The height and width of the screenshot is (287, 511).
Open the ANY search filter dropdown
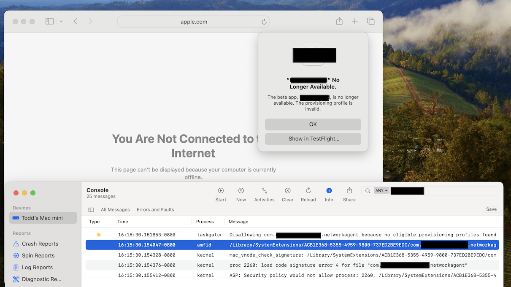point(381,191)
